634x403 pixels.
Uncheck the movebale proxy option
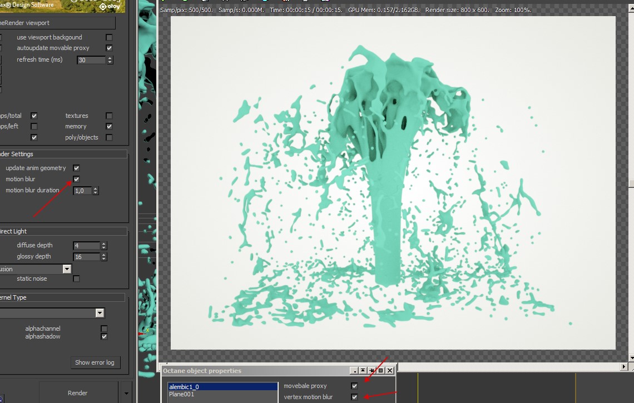click(354, 386)
